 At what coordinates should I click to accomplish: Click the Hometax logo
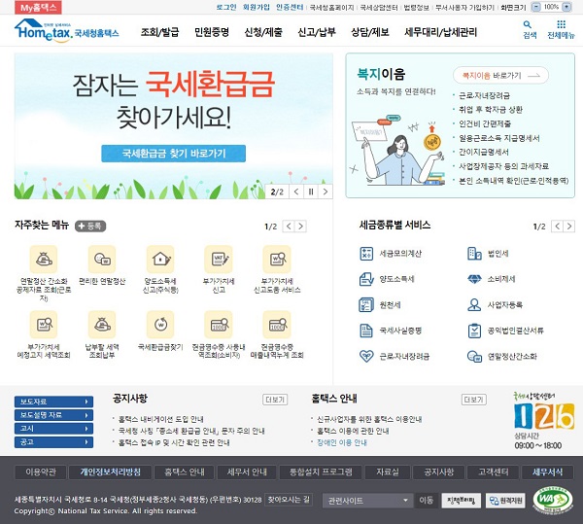click(x=66, y=30)
